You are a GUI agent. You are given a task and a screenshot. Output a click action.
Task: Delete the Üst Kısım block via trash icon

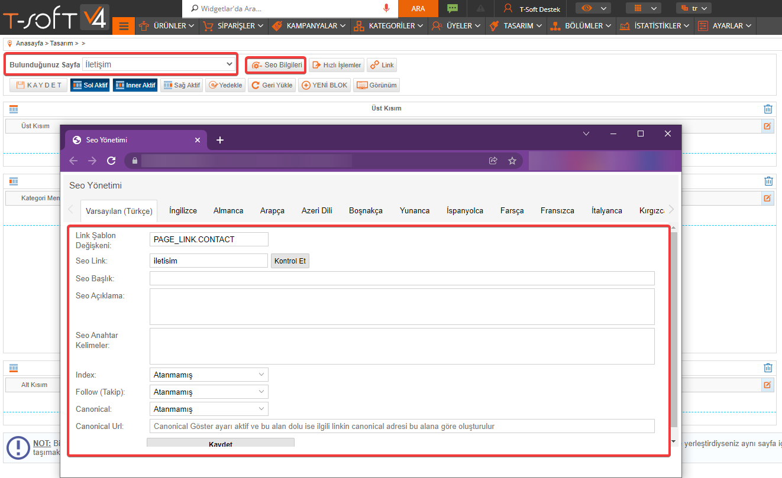[768, 109]
